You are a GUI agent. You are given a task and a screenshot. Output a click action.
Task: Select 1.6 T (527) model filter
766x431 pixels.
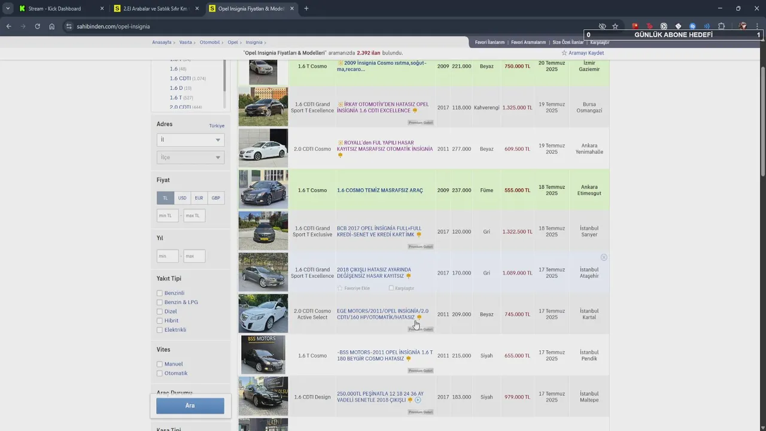pyautogui.click(x=181, y=98)
